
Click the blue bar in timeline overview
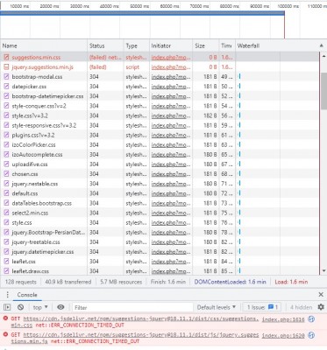click(x=142, y=13)
